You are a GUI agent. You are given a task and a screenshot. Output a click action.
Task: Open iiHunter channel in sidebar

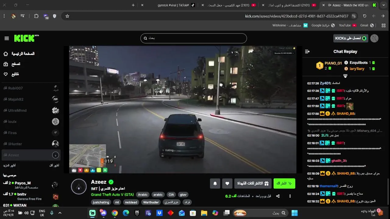click(31, 144)
